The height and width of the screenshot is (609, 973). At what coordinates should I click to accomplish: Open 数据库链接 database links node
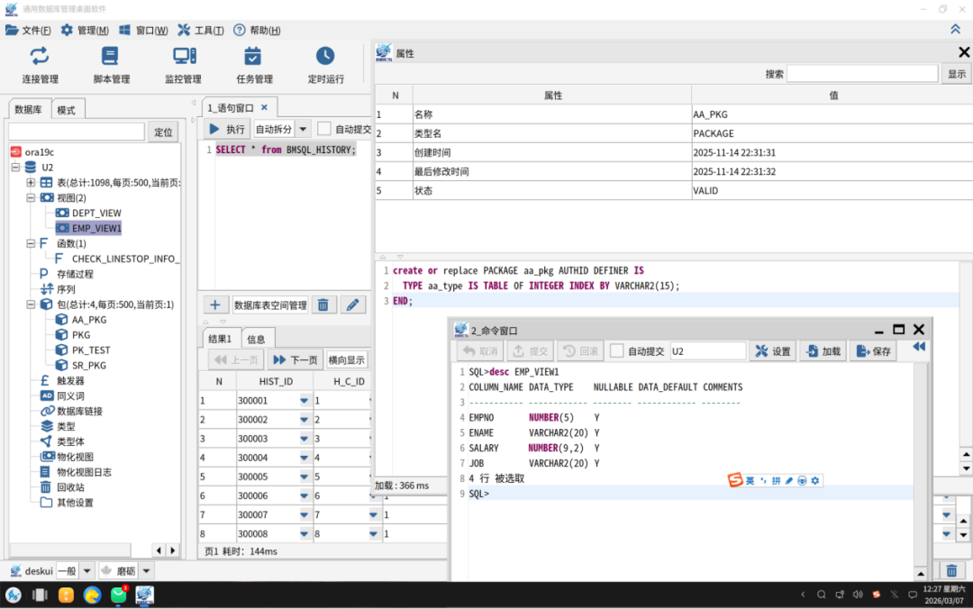click(x=79, y=411)
